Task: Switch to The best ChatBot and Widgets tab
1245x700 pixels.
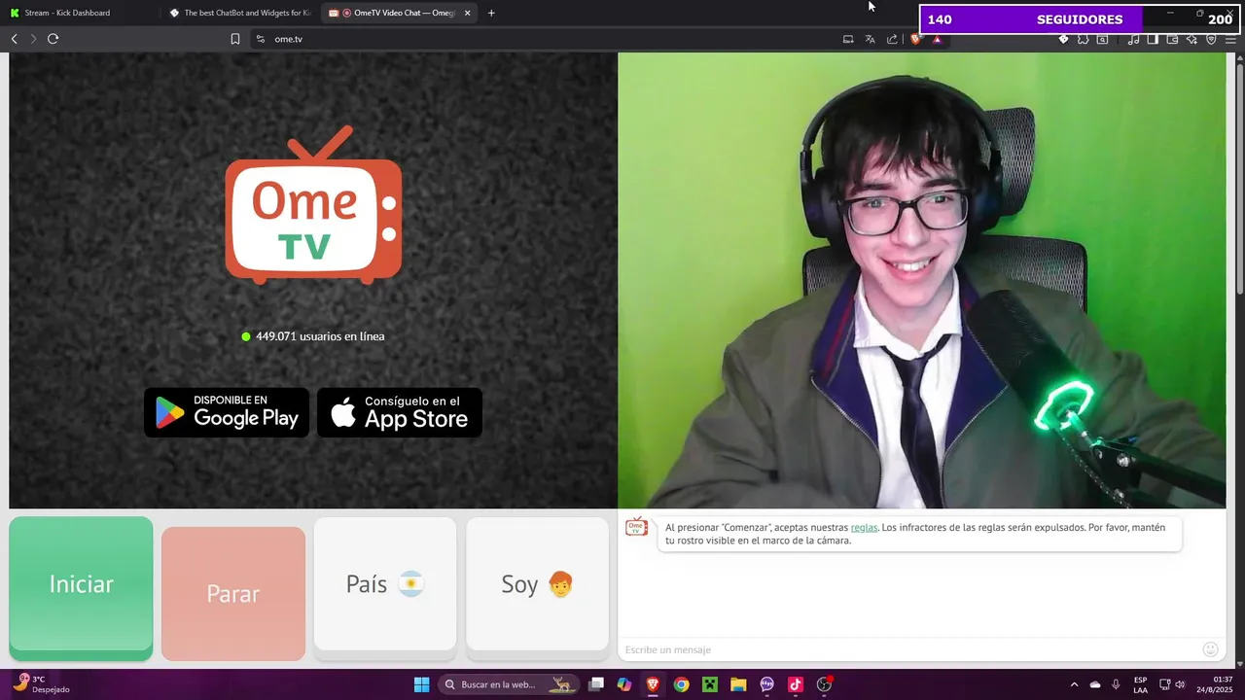Action: coord(240,13)
